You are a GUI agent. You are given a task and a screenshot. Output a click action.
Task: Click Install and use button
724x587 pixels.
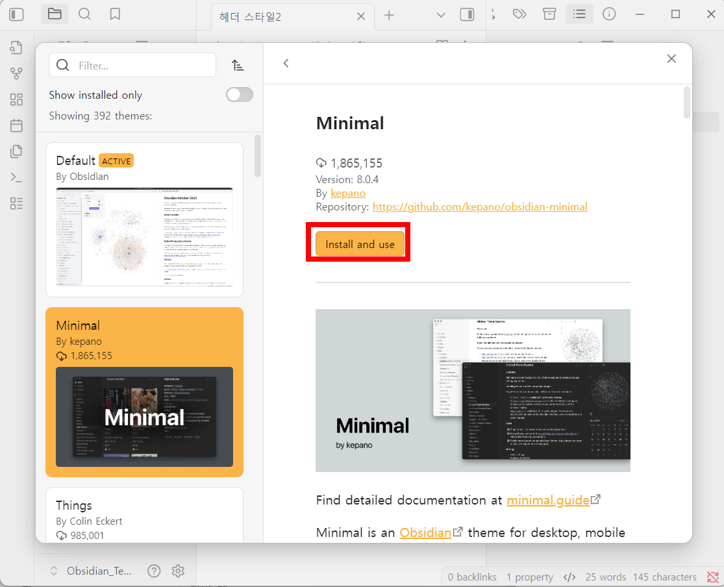click(360, 244)
